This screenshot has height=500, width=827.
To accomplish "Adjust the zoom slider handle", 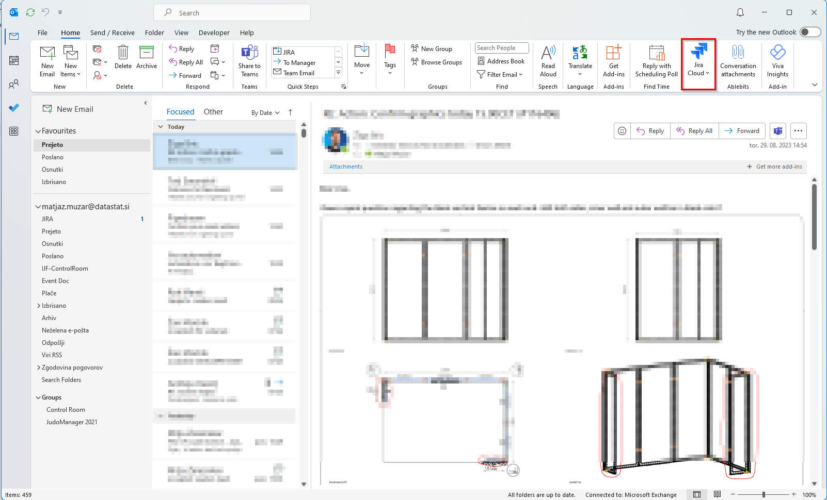I will click(764, 494).
